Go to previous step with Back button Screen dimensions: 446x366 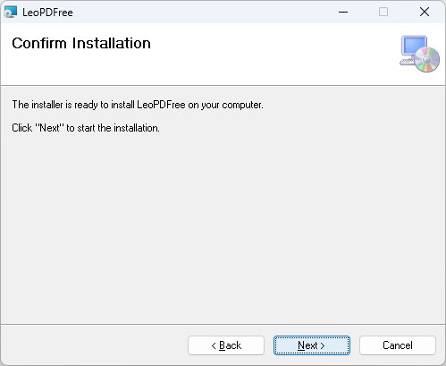[226, 345]
